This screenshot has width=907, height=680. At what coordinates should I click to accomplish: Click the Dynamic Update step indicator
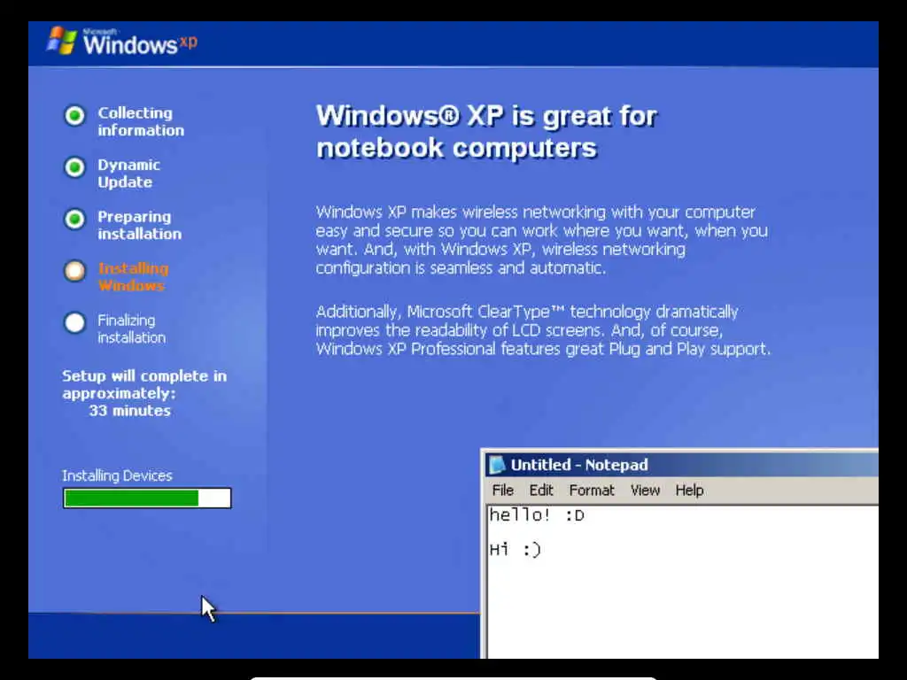pos(74,167)
